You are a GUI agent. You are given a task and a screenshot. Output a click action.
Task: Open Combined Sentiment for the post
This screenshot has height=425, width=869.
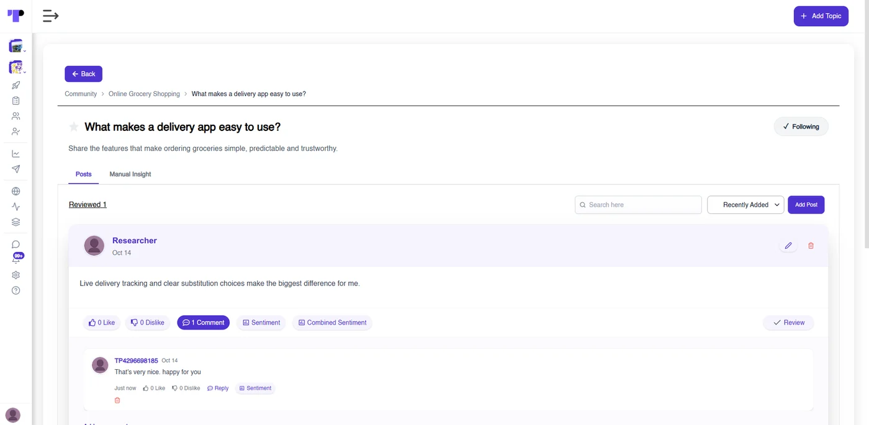[x=332, y=323]
